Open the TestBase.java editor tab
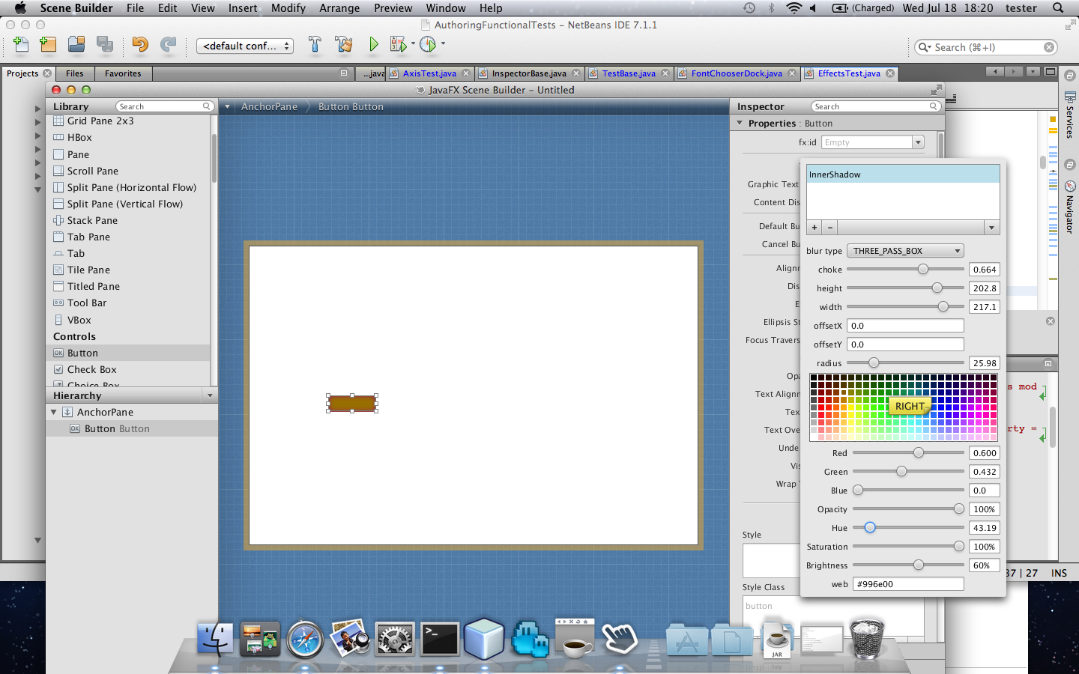The height and width of the screenshot is (674, 1079). click(x=629, y=73)
